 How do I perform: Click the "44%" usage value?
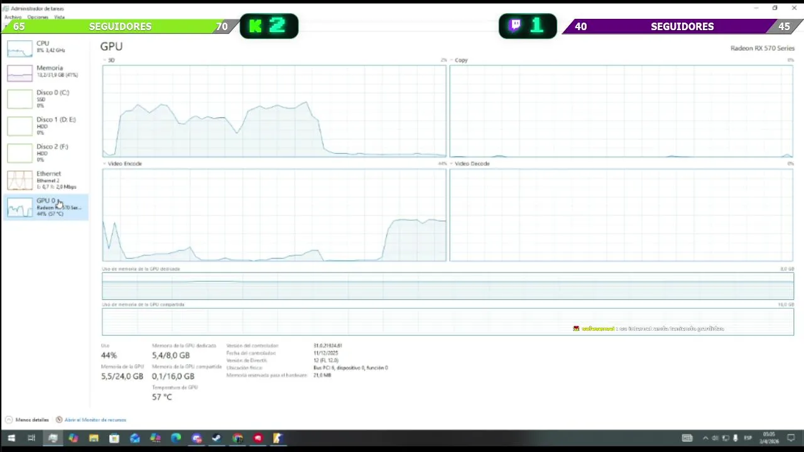point(109,355)
